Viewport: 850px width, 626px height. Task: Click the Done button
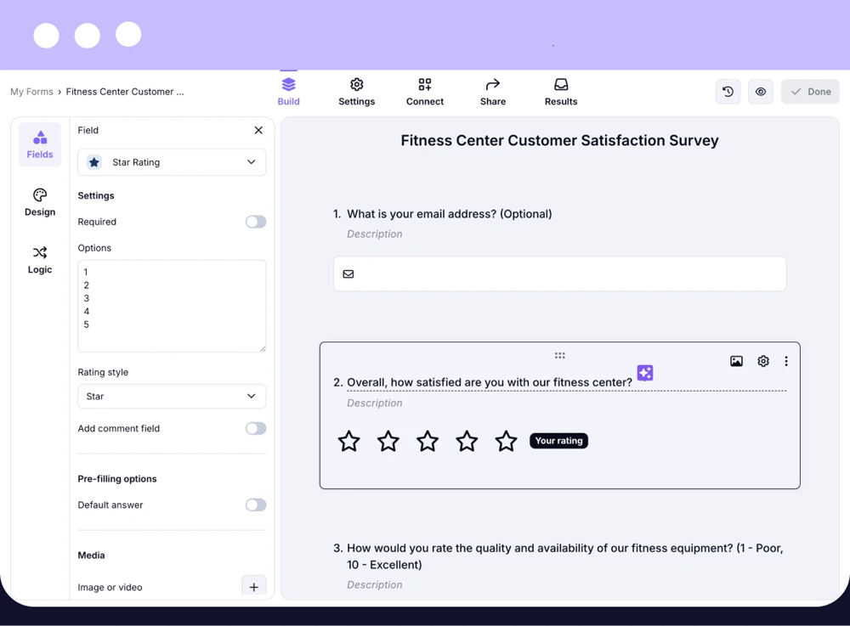[x=809, y=91]
